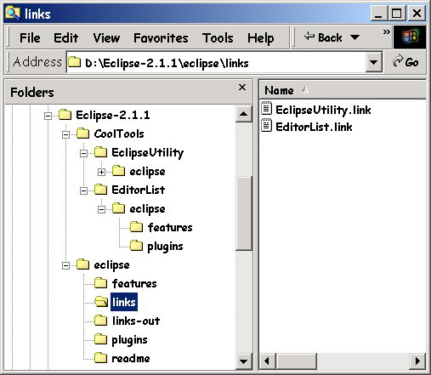Screen dimensions: 431x375
Task: Click the links-out folder icon
Action: tap(100, 321)
